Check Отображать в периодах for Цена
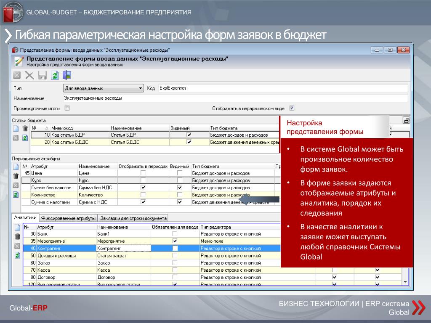This screenshot has height=323, width=431. (x=143, y=173)
